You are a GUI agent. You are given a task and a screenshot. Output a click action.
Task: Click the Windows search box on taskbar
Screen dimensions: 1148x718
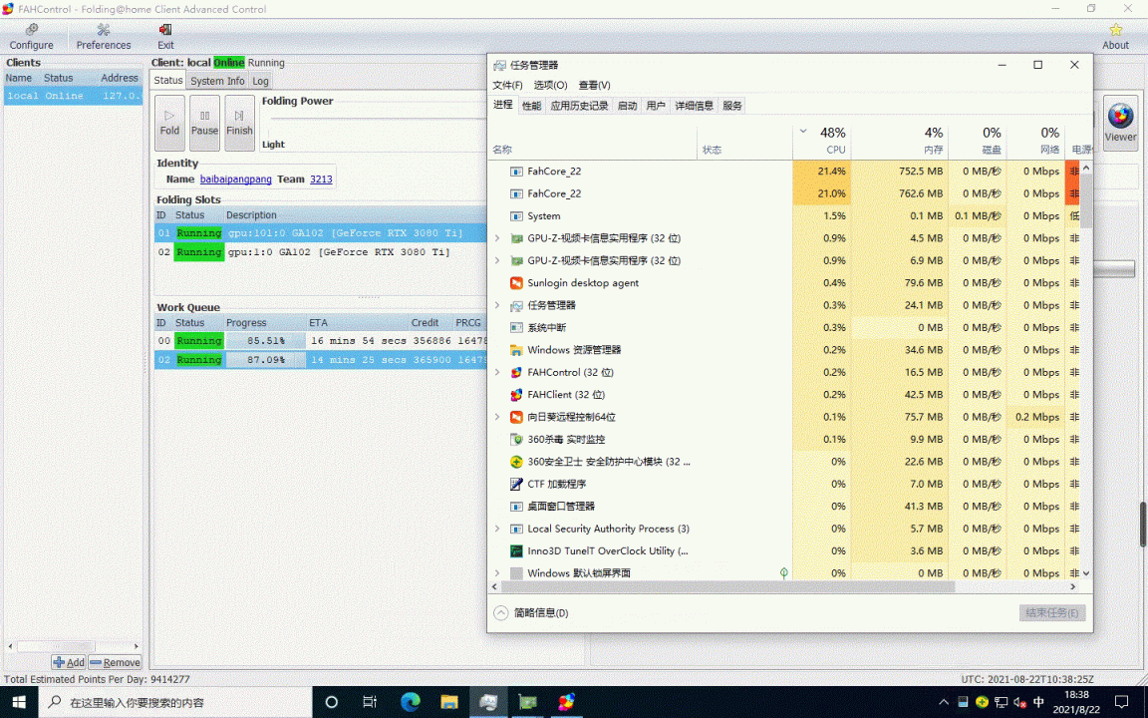pyautogui.click(x=175, y=702)
